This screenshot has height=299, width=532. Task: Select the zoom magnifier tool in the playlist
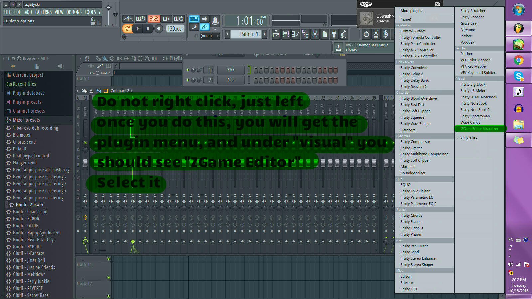pos(147,58)
